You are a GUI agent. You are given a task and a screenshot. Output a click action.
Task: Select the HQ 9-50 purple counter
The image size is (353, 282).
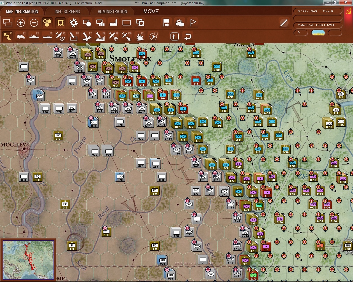[135, 67]
